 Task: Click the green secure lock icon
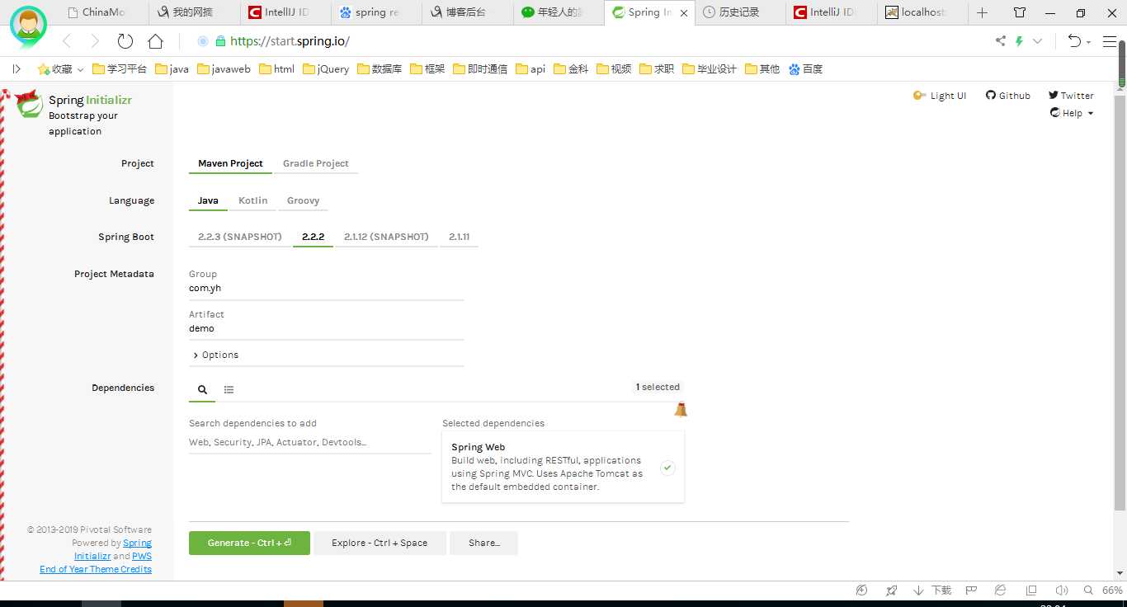(x=220, y=41)
